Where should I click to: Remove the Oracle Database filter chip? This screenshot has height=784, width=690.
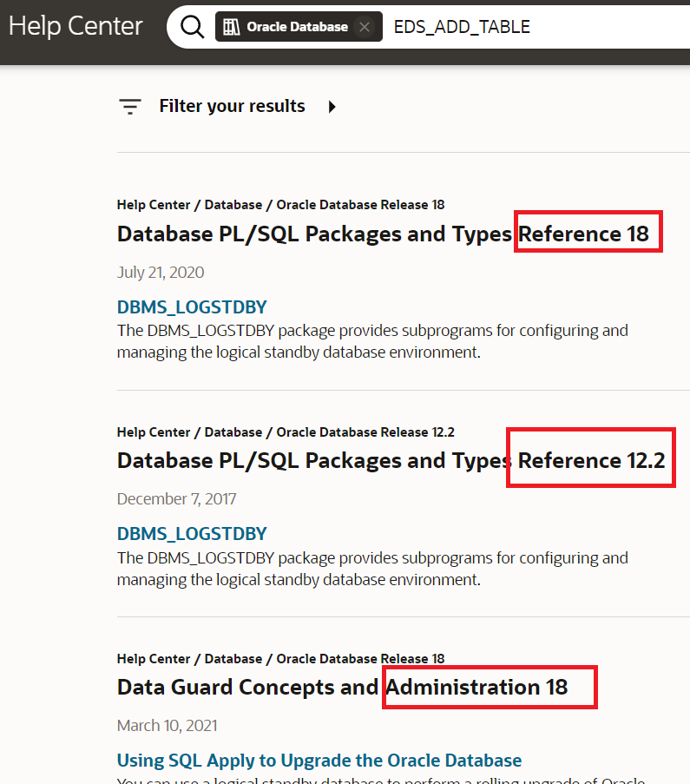365,27
